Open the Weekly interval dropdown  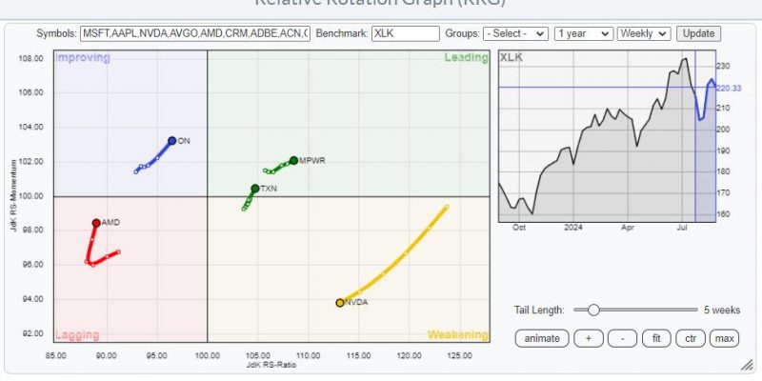[644, 33]
